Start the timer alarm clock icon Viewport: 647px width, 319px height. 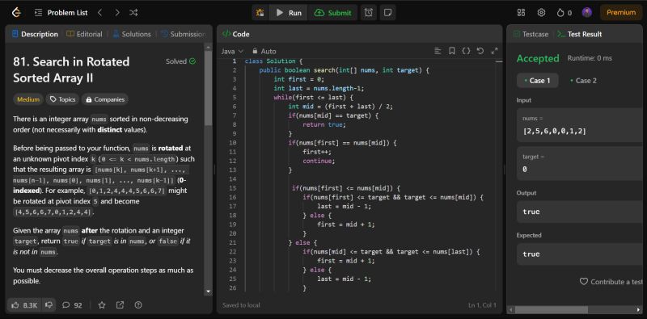point(369,13)
